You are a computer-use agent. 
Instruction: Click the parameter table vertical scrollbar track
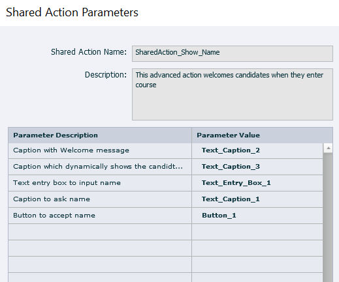[x=328, y=217]
